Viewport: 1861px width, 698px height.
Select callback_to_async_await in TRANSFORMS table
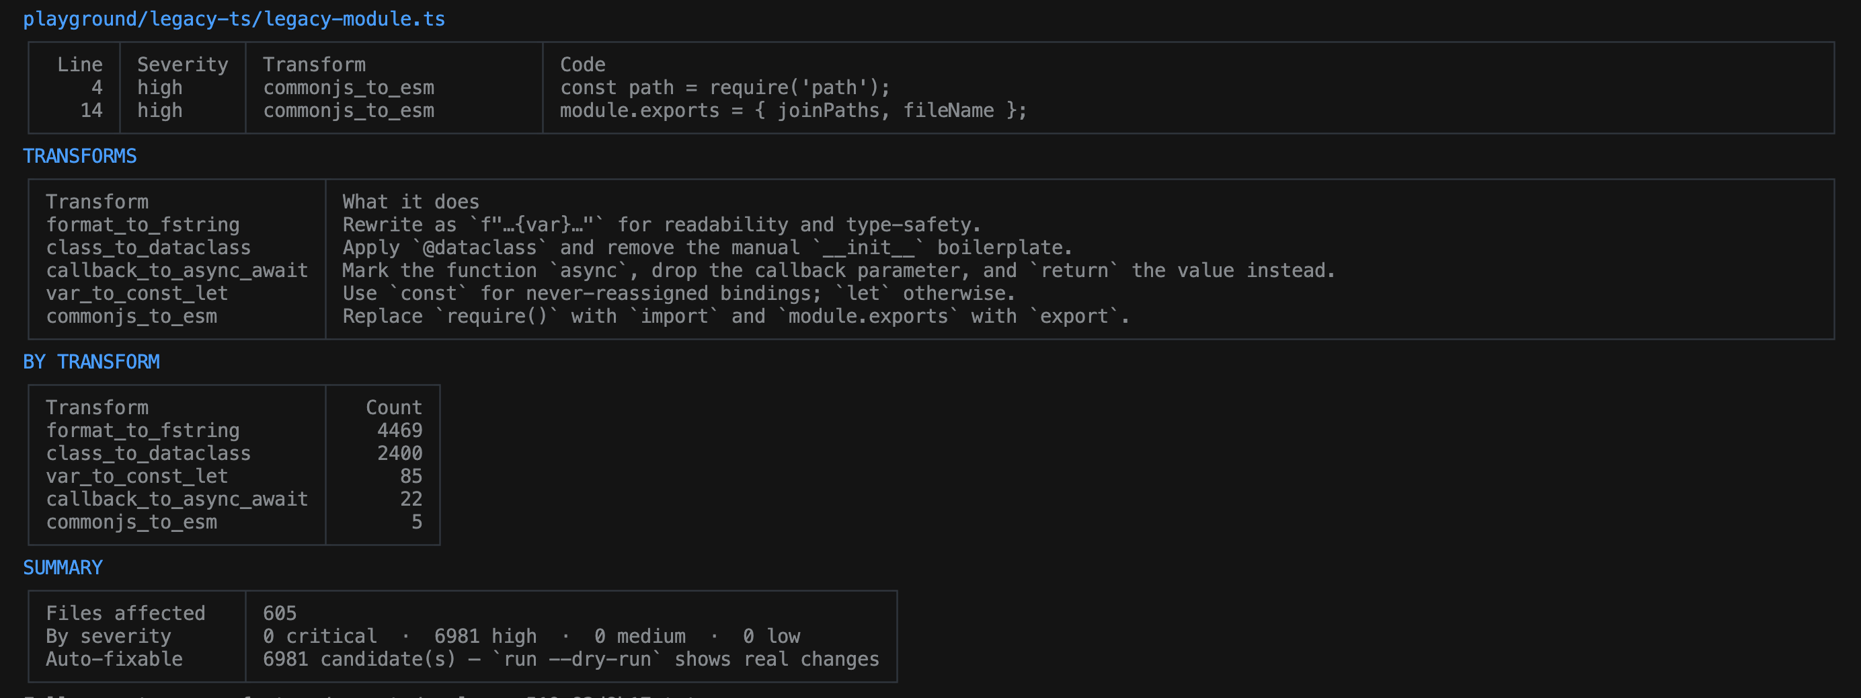coord(177,271)
